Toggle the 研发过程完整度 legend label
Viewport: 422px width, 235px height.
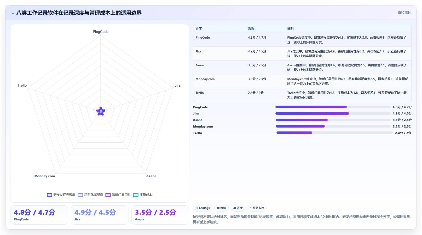tap(64, 195)
